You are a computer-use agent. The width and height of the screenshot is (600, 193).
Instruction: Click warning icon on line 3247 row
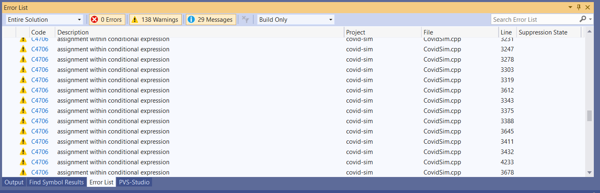click(23, 49)
